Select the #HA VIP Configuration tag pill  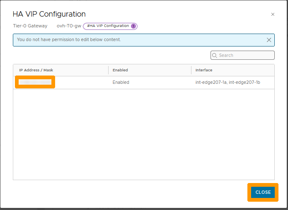pyautogui.click(x=108, y=26)
